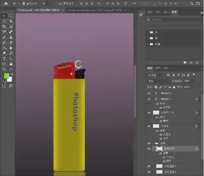This screenshot has width=204, height=176.
Task: Select the Hand tool
Action: click(11, 64)
